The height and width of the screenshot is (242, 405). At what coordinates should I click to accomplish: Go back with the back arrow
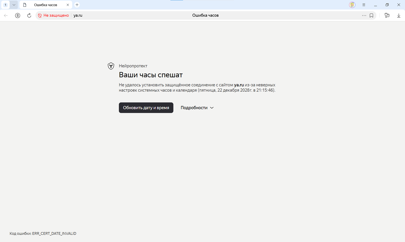6,15
